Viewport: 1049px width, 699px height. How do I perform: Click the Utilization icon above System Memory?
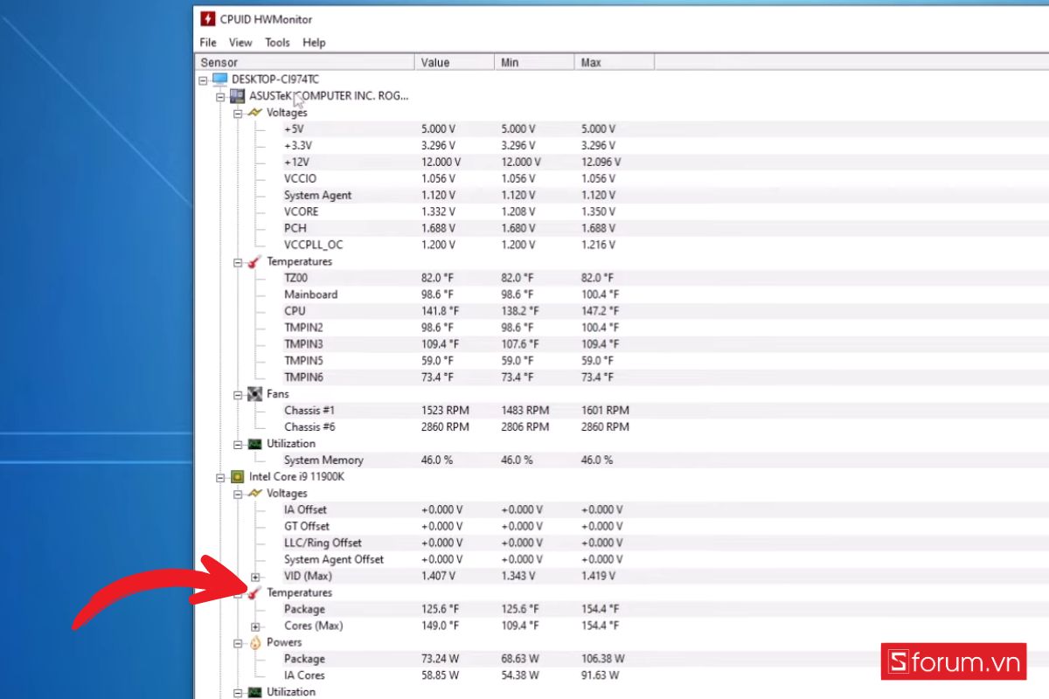[x=254, y=444]
